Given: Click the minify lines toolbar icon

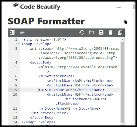Looking at the screenshot, I should 22,32.
